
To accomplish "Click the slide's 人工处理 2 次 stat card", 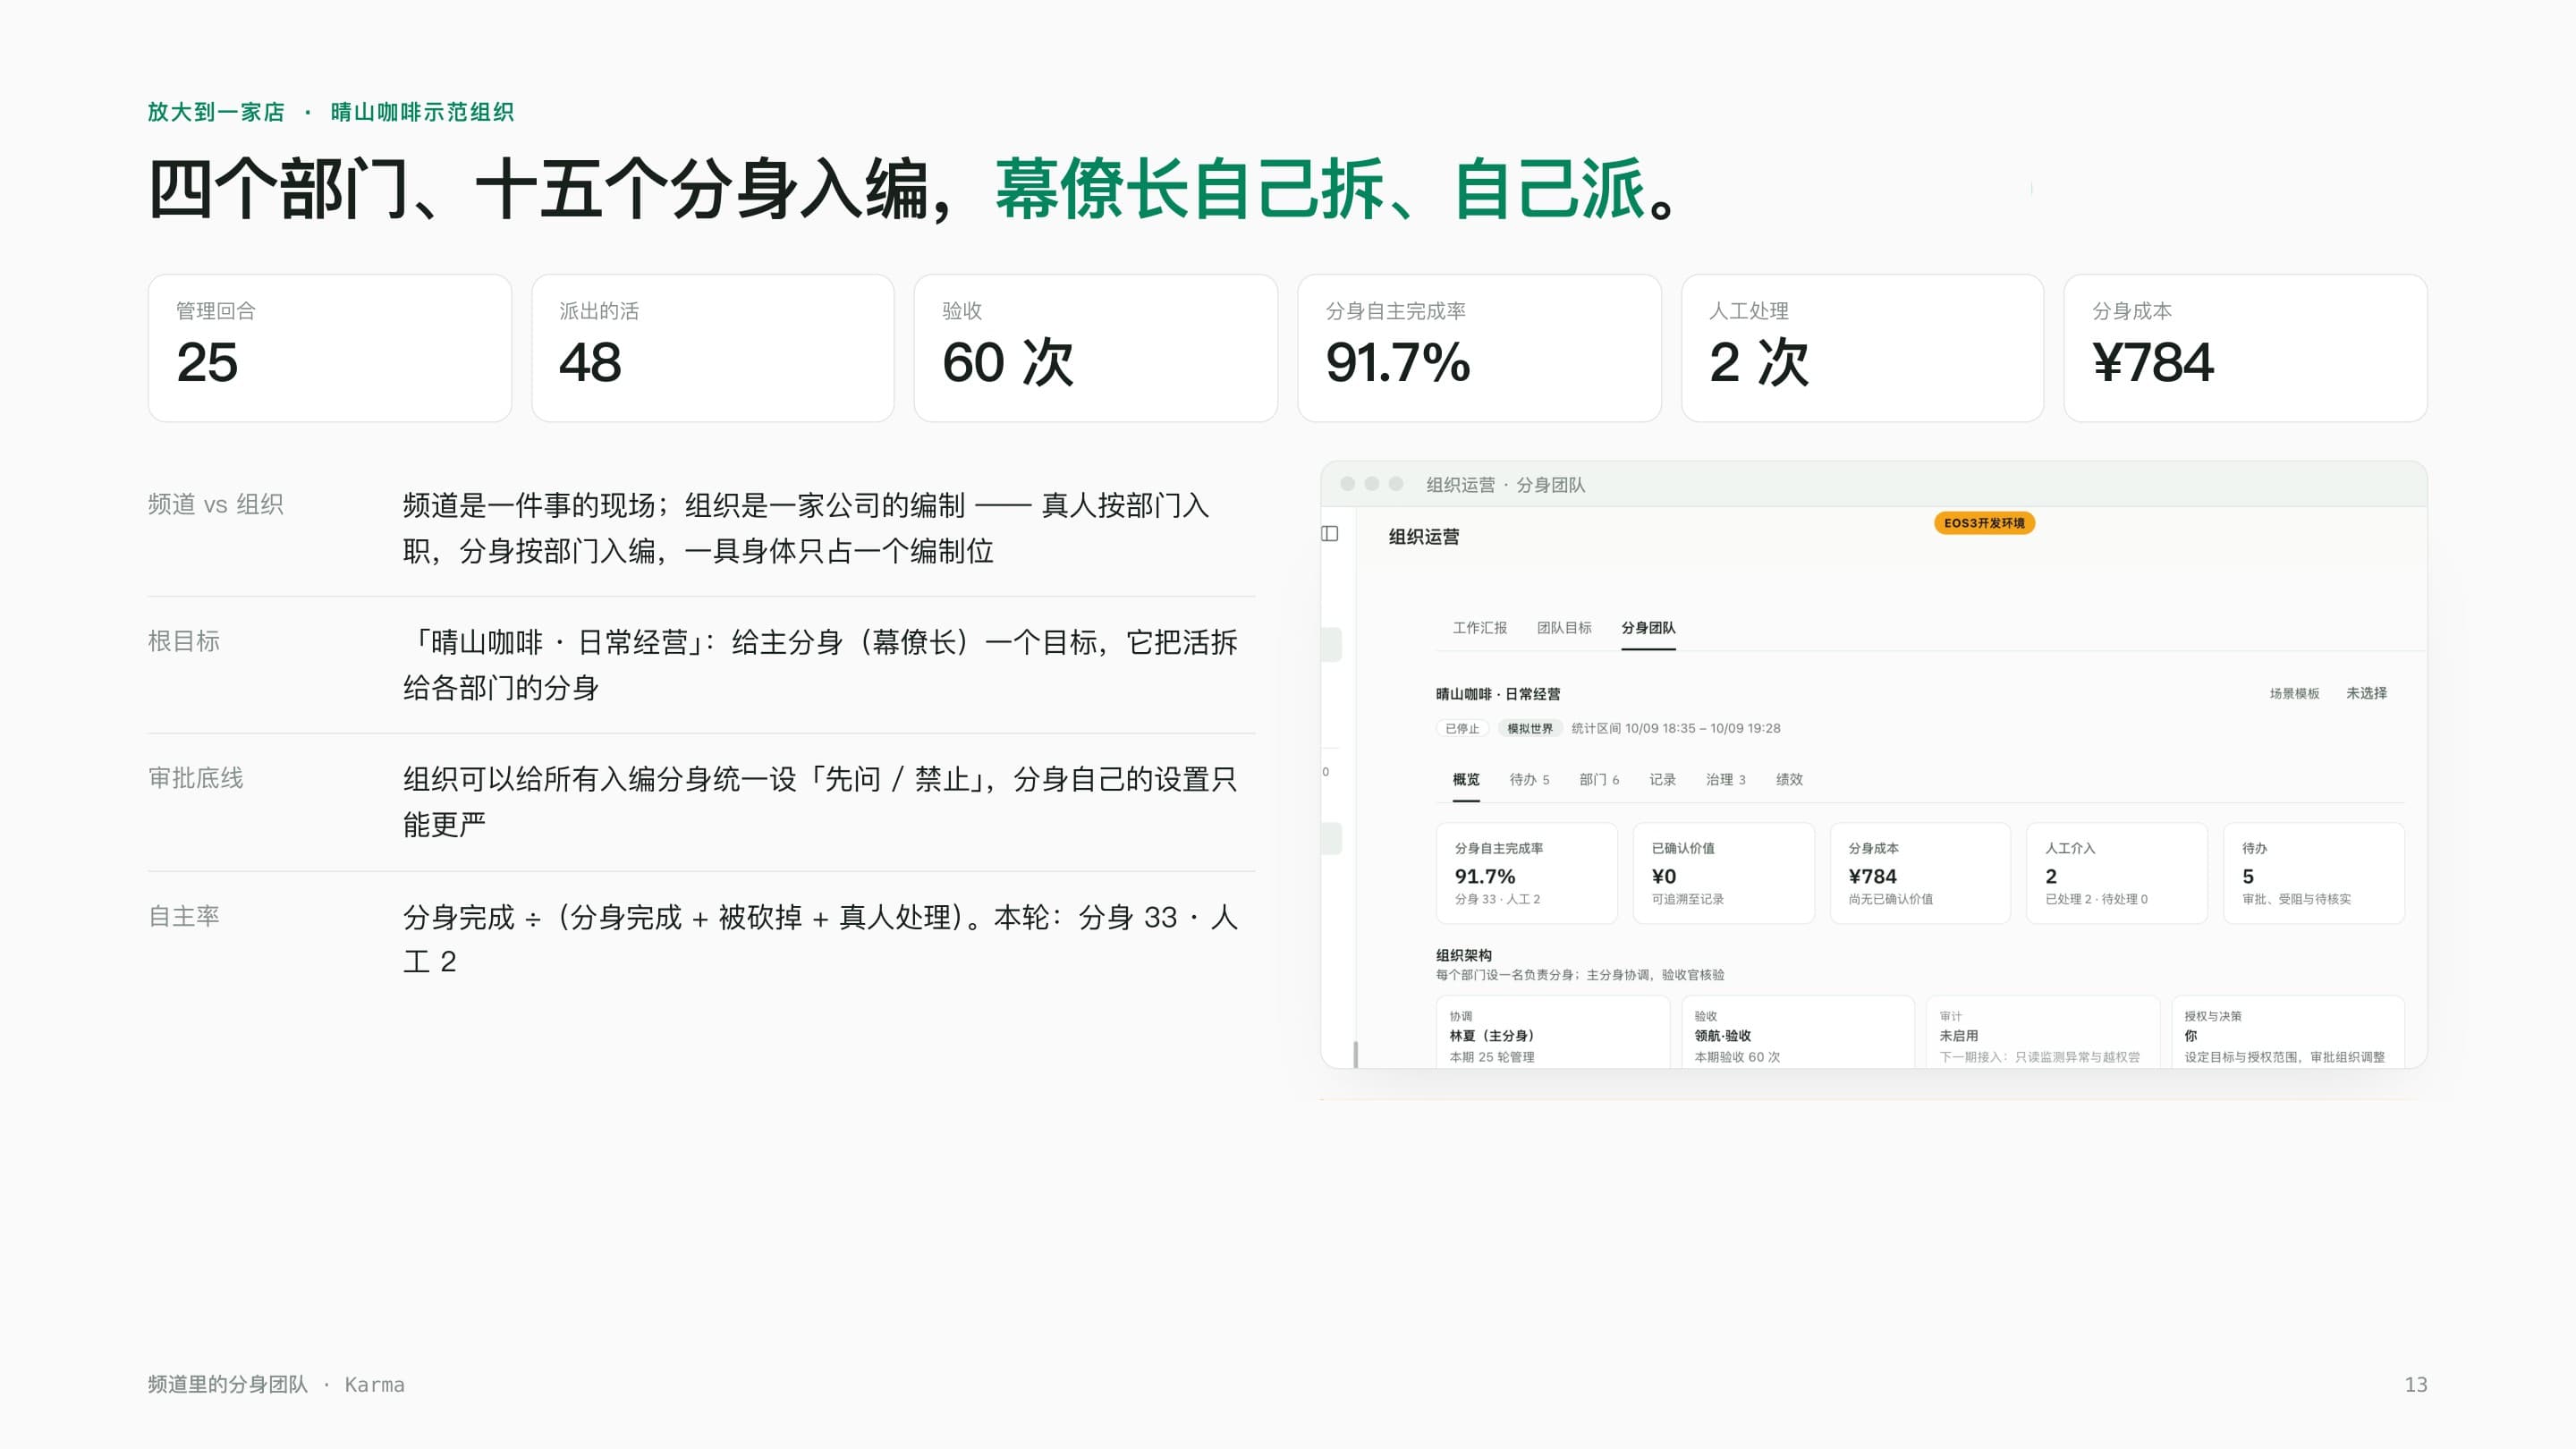I will click(1862, 348).
